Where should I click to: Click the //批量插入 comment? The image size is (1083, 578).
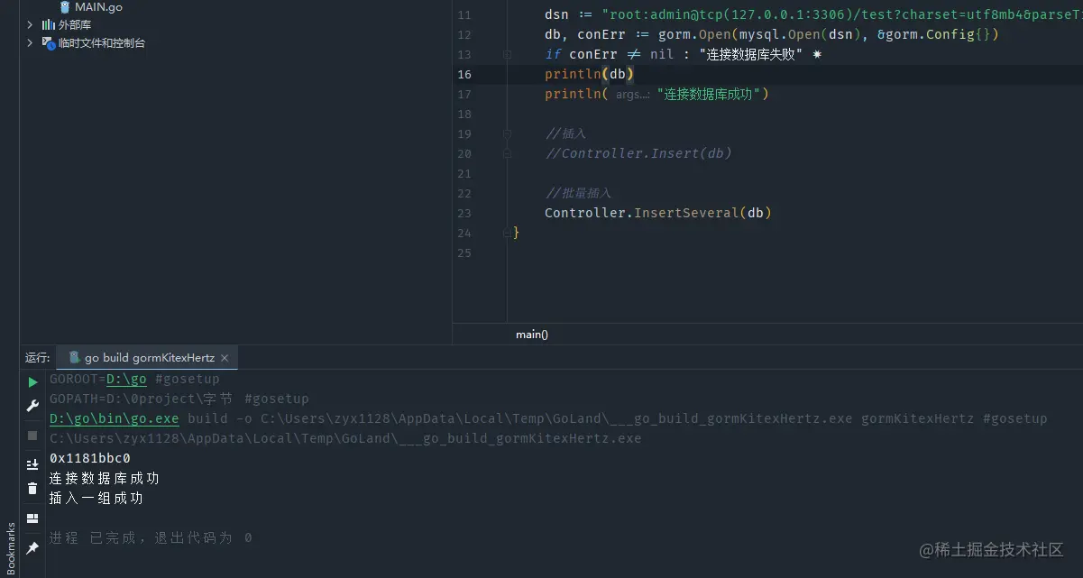click(x=579, y=193)
